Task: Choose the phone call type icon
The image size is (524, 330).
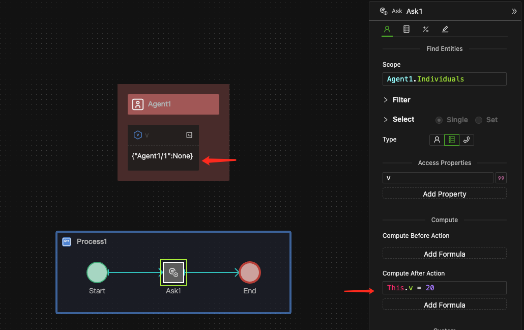Action: [x=466, y=140]
